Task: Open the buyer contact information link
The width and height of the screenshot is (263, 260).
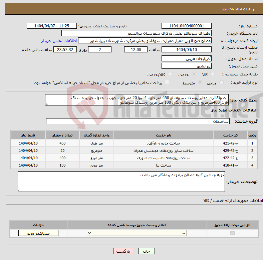Action: point(59,41)
